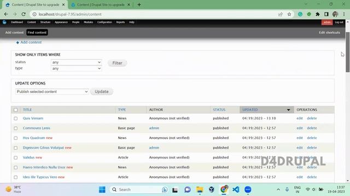The width and height of the screenshot is (350, 196).
Task: Sort the table by Title column
Action: point(27,110)
